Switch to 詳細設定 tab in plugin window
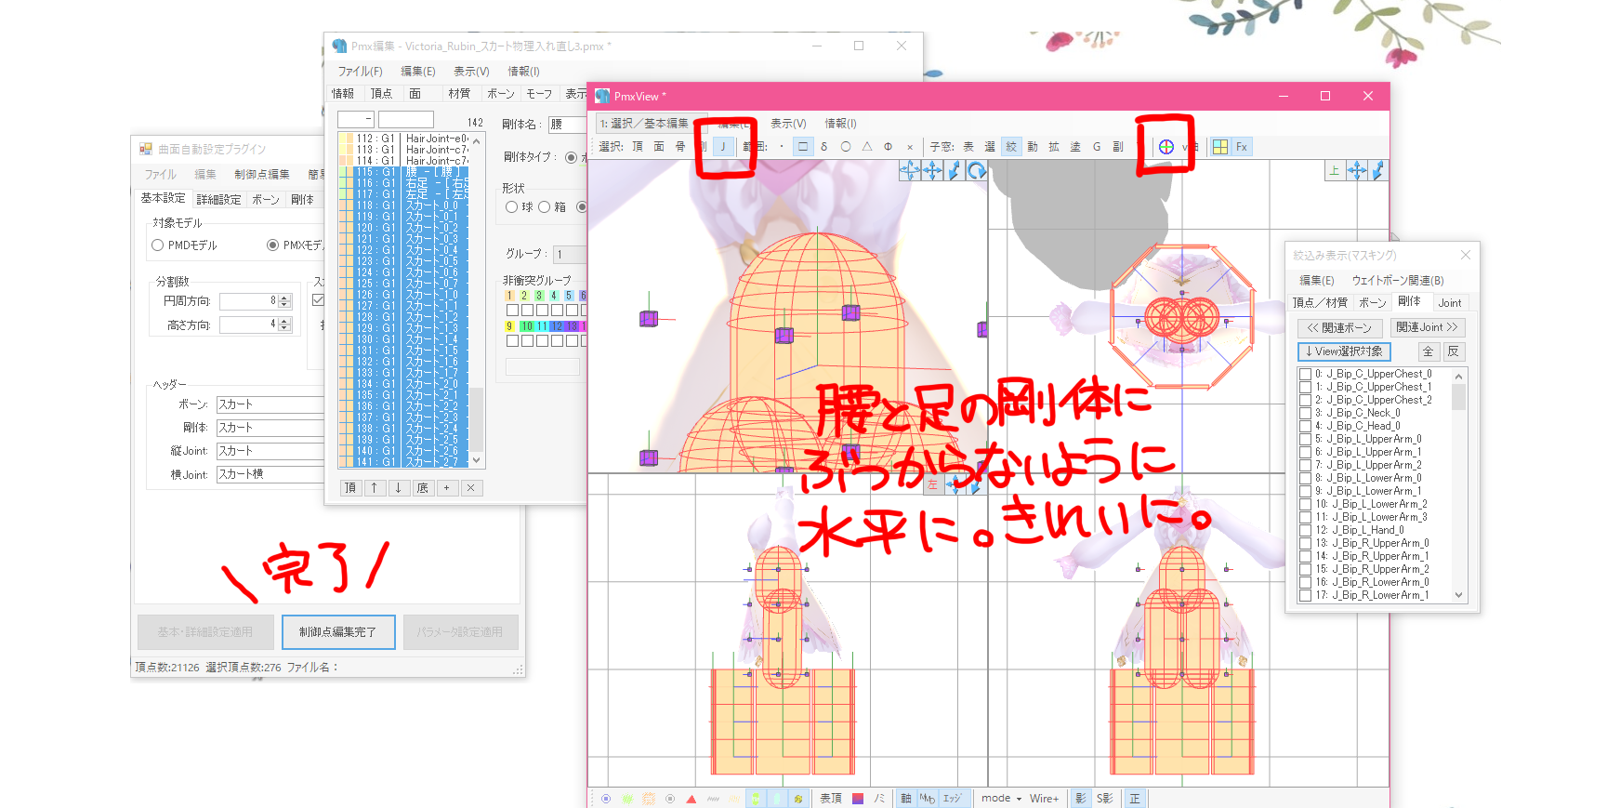The height and width of the screenshot is (808, 1620). [x=218, y=200]
